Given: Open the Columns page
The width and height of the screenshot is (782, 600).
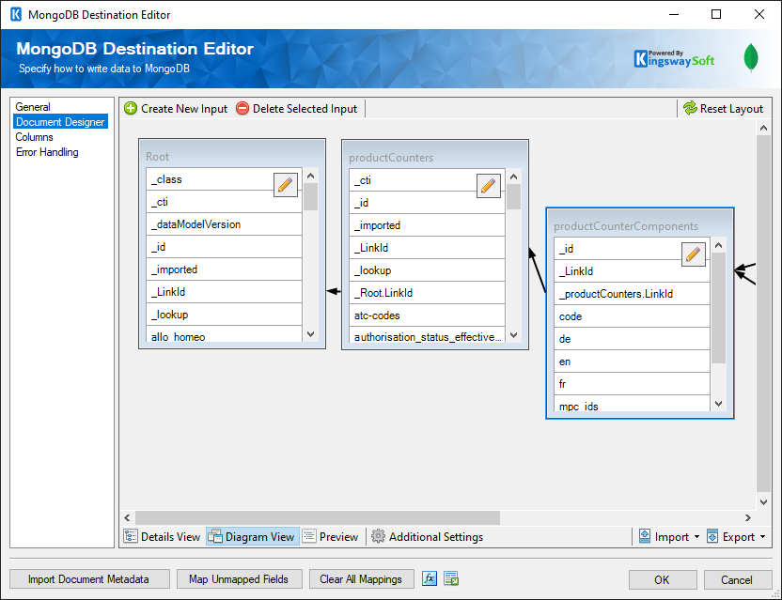Looking at the screenshot, I should [35, 137].
